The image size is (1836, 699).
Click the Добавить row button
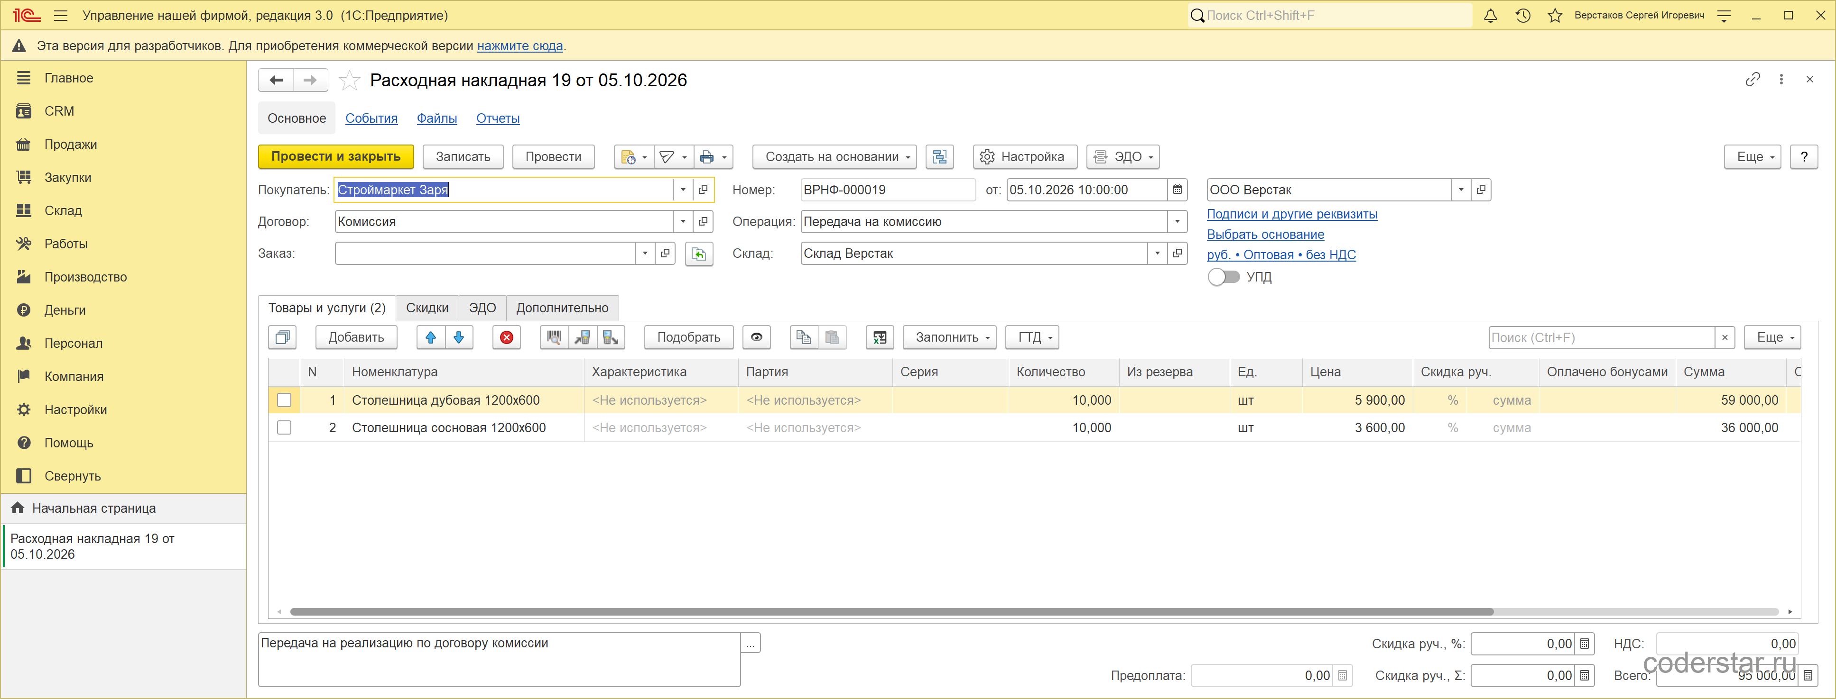(356, 337)
